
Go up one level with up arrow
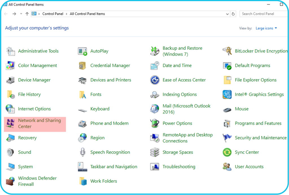pyautogui.click(x=27, y=14)
